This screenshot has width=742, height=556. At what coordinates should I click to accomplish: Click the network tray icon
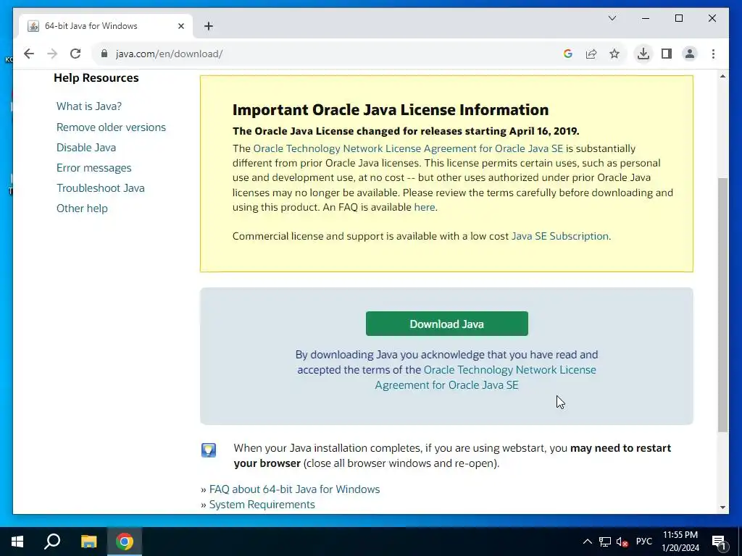coord(605,542)
